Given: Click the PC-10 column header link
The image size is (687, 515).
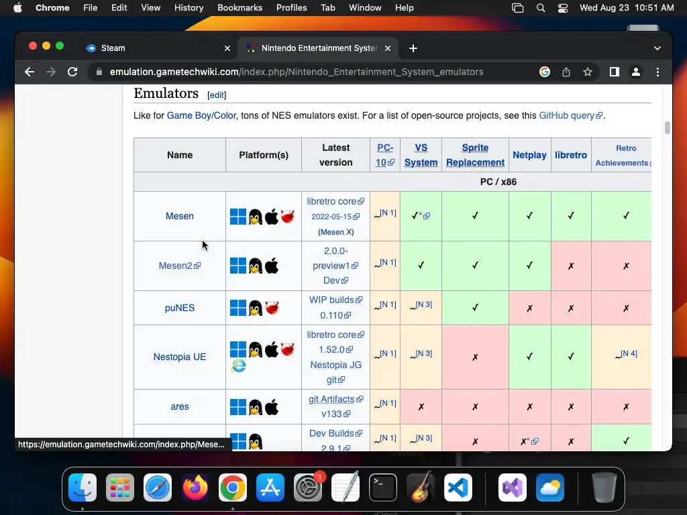Looking at the screenshot, I should (x=385, y=155).
